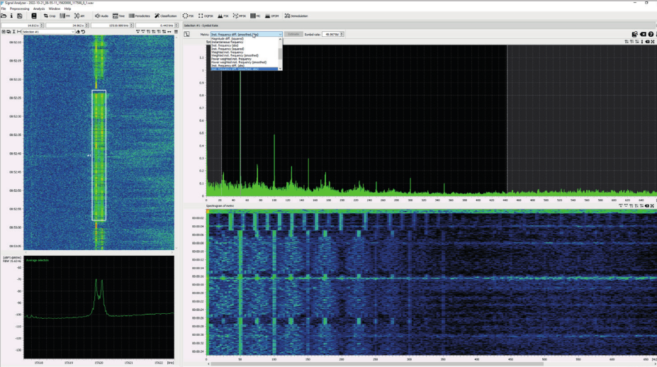Open the Periodicities analysis tool
657x367 pixels.
pos(139,16)
